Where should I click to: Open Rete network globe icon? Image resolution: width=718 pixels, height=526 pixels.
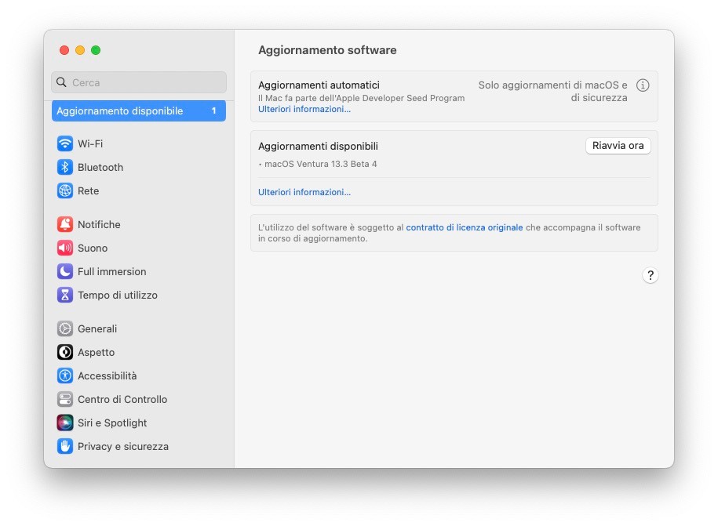click(x=65, y=190)
